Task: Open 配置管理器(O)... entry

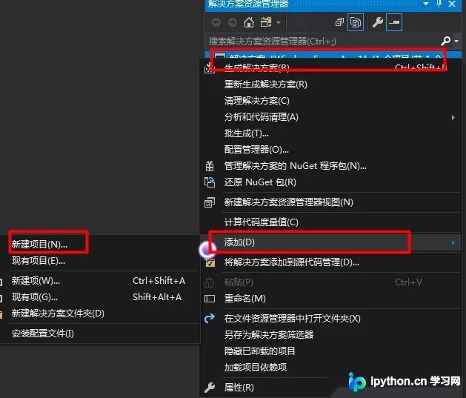Action: click(x=256, y=150)
